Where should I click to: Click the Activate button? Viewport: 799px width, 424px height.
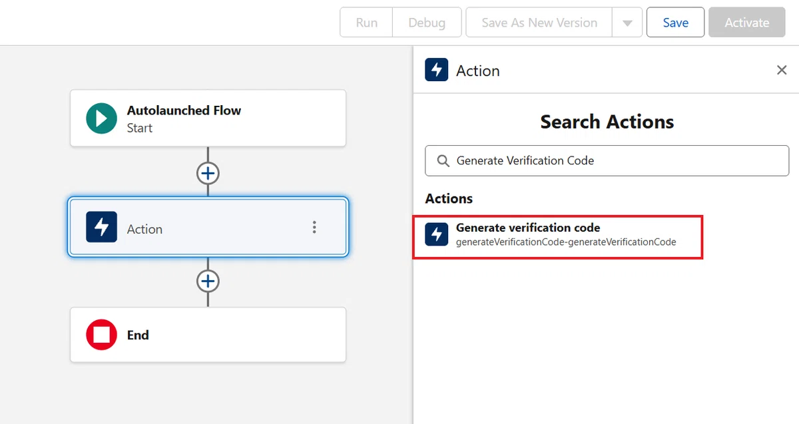747,23
